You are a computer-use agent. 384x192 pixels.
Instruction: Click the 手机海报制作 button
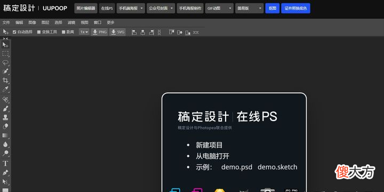[190, 9]
